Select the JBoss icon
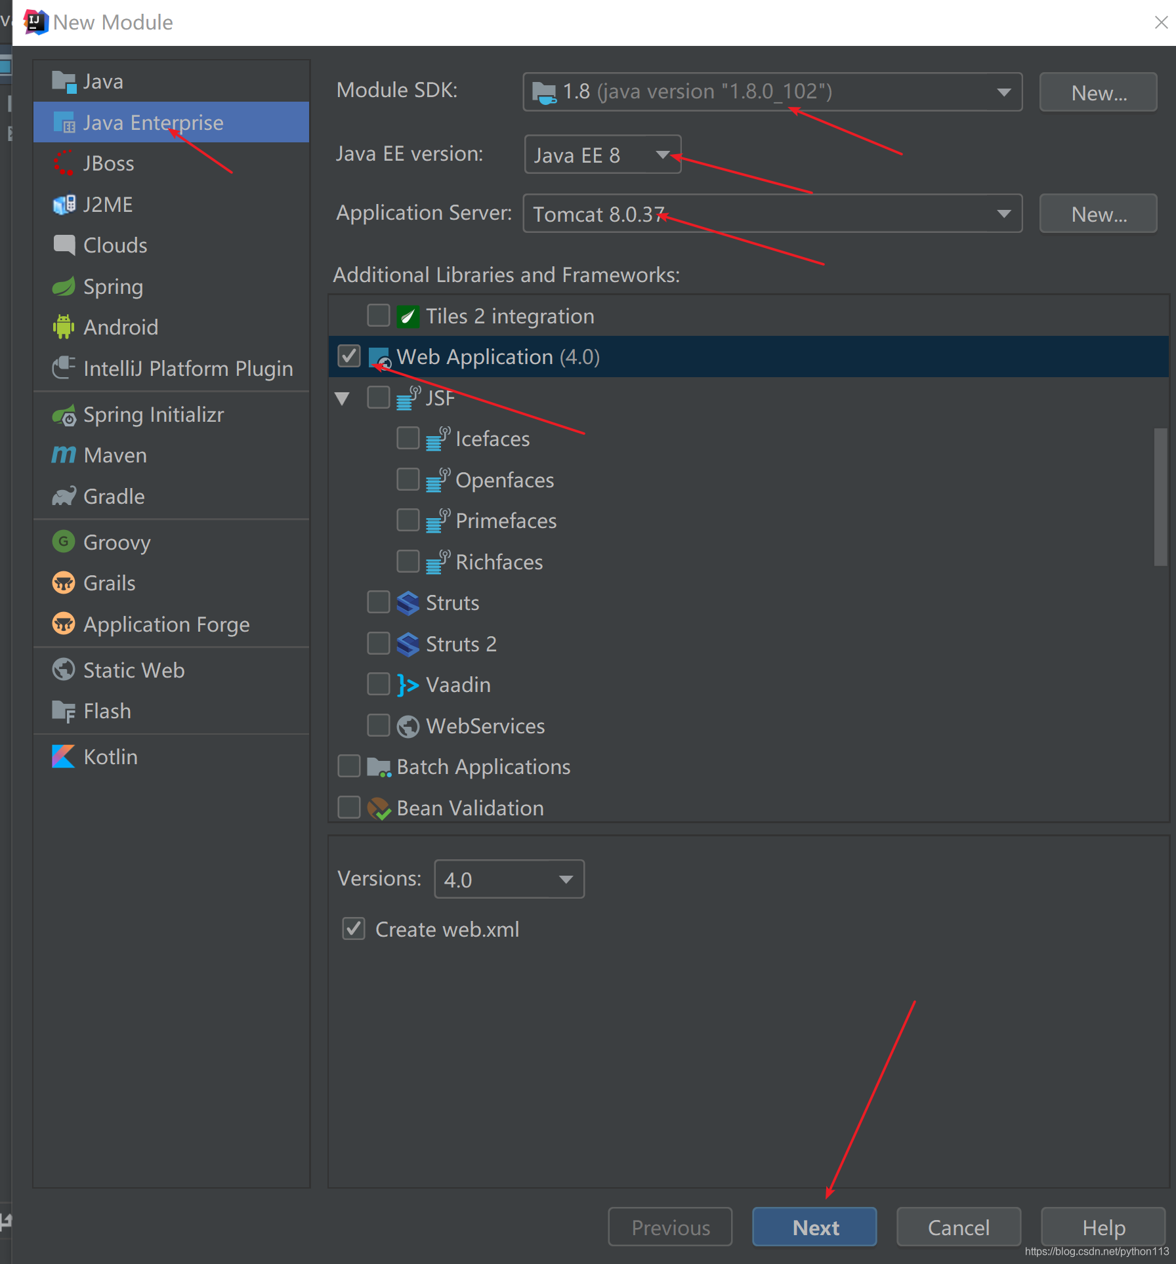Image resolution: width=1176 pixels, height=1264 pixels. pos(64,163)
